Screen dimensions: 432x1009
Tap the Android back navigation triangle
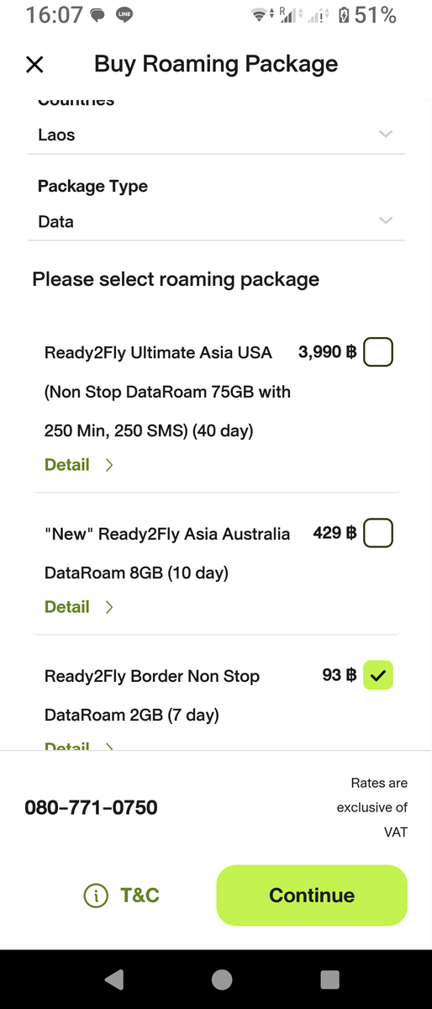(x=113, y=980)
